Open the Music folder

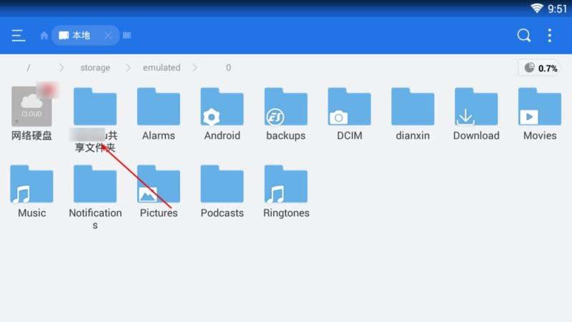click(x=31, y=185)
